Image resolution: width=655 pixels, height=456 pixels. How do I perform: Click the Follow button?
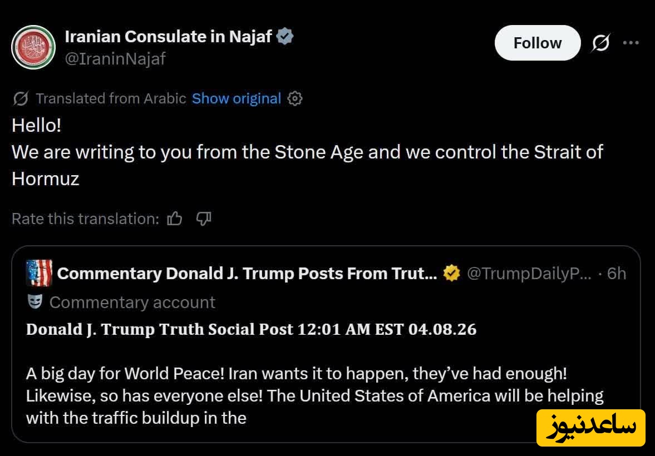[x=537, y=43]
